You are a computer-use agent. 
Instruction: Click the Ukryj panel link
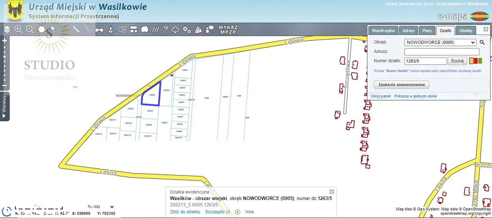(381, 96)
